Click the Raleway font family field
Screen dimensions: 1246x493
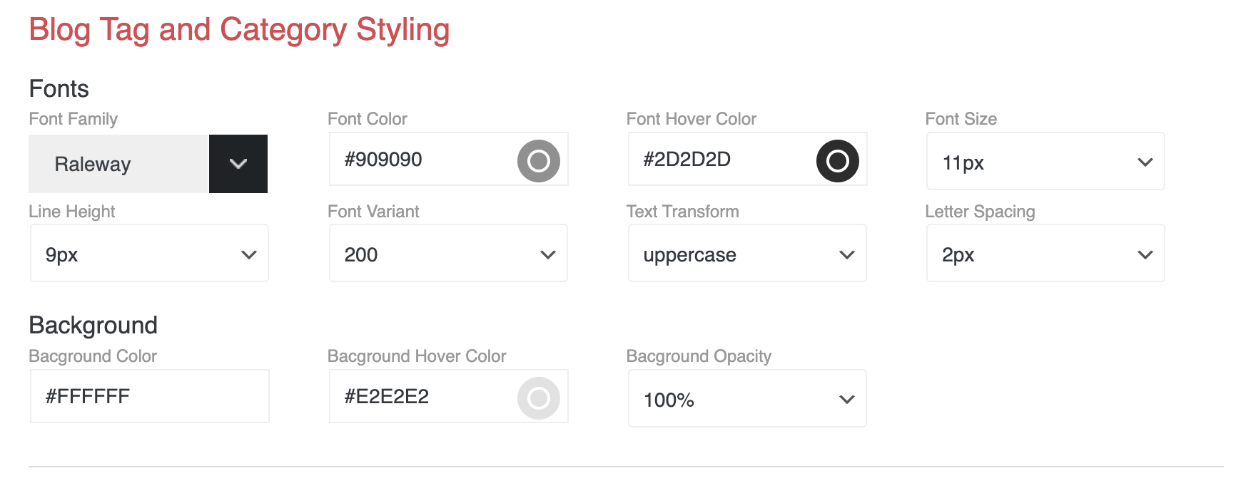pos(118,164)
